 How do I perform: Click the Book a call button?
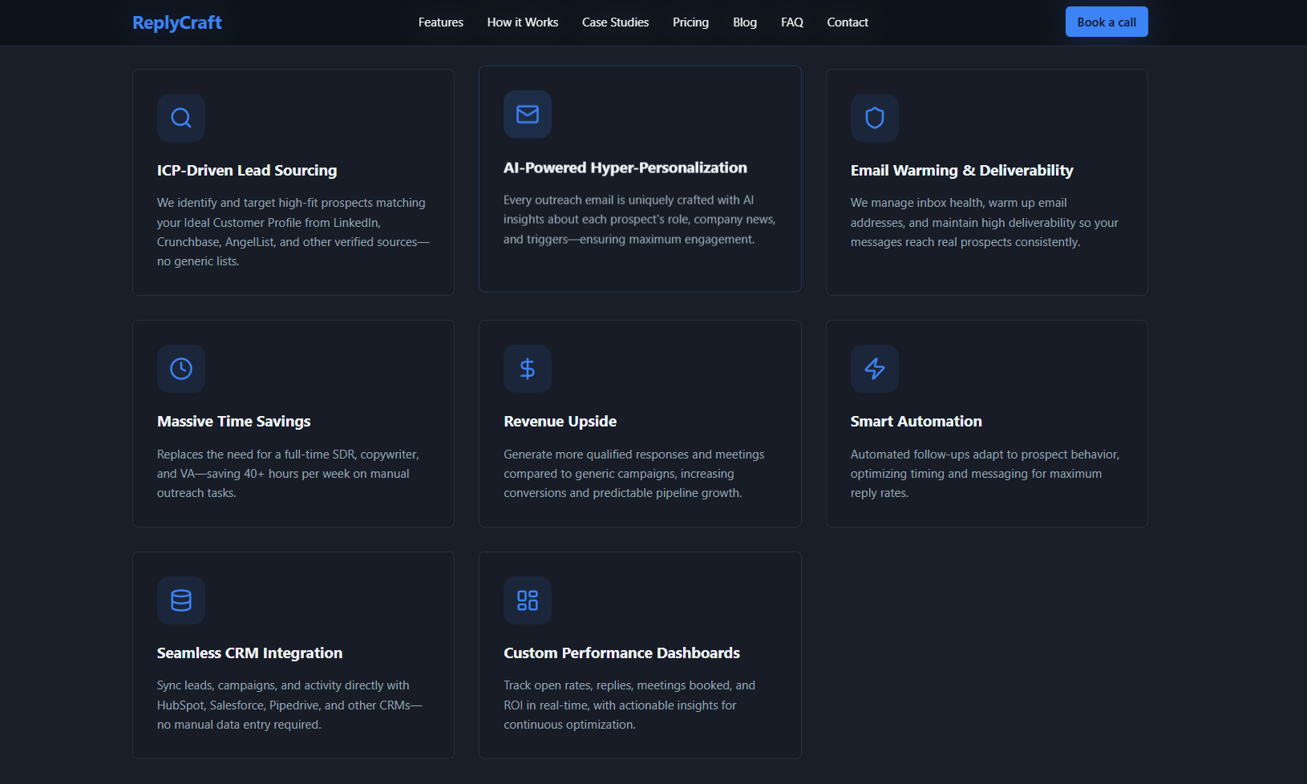1107,22
